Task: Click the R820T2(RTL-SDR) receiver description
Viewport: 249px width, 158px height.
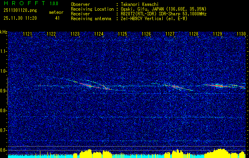Action: (163, 14)
